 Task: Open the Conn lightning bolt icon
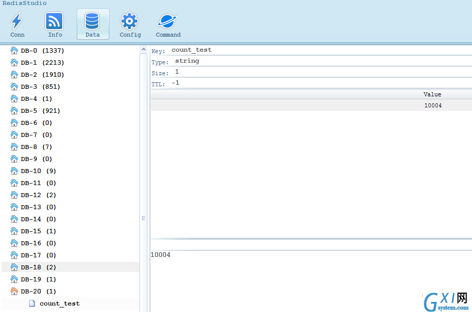(17, 21)
